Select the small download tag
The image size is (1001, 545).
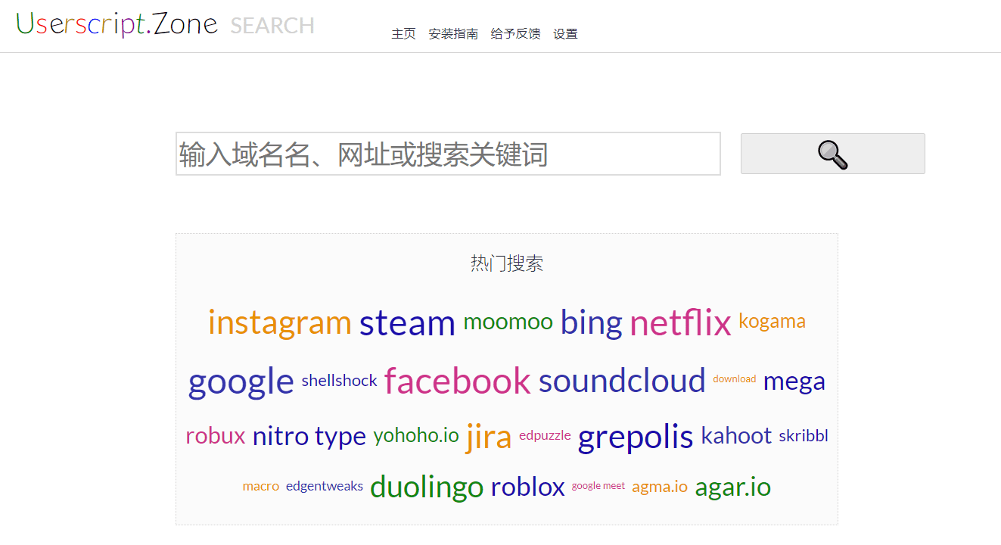click(734, 379)
